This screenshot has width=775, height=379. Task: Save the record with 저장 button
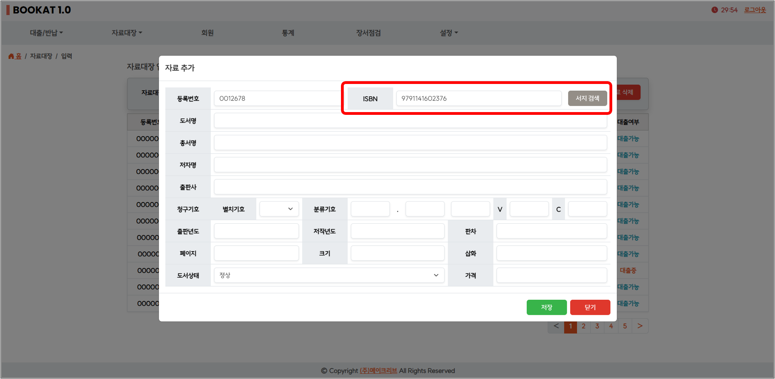pyautogui.click(x=546, y=307)
